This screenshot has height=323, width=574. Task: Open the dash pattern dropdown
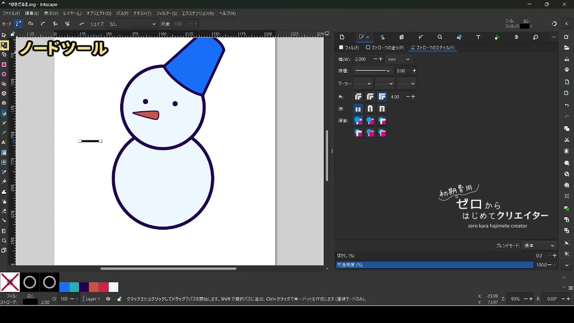pyautogui.click(x=372, y=71)
